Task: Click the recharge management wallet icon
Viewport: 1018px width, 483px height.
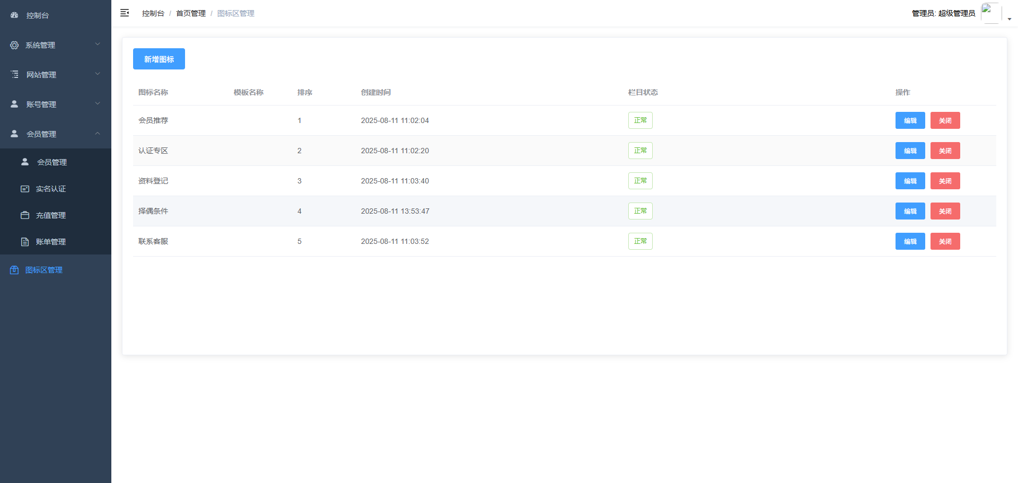Action: click(25, 215)
